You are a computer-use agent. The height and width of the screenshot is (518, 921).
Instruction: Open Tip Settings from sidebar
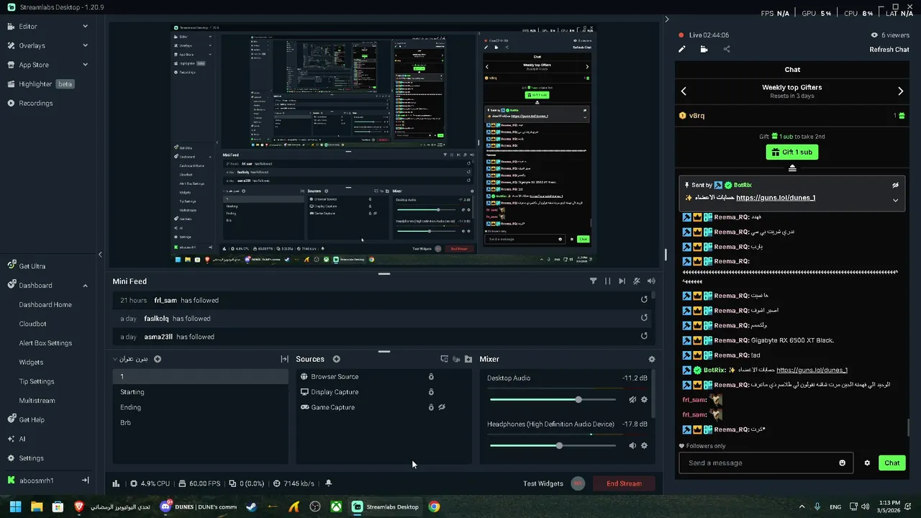pos(37,381)
